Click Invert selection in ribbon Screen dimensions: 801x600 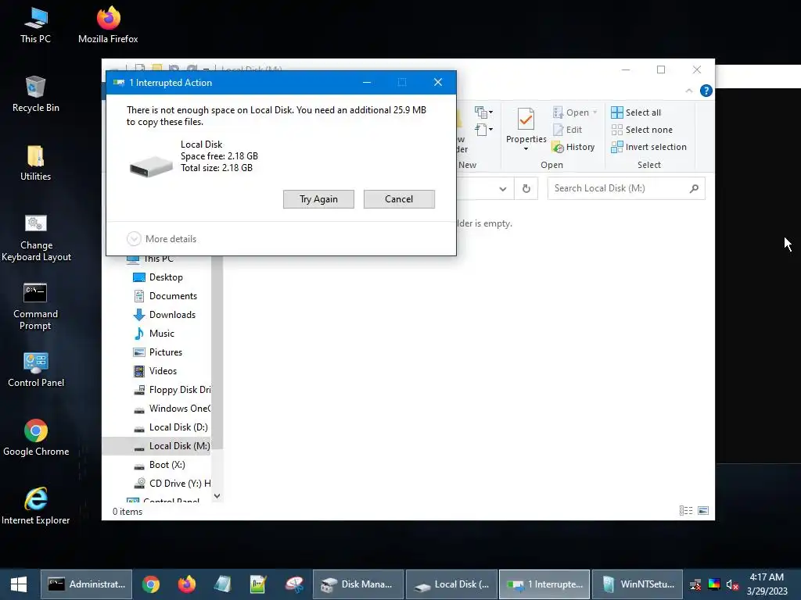point(648,147)
